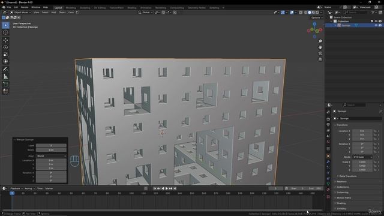This screenshot has width=384, height=216.
Task: Select the Select Box tool
Action: click(x=5, y=25)
